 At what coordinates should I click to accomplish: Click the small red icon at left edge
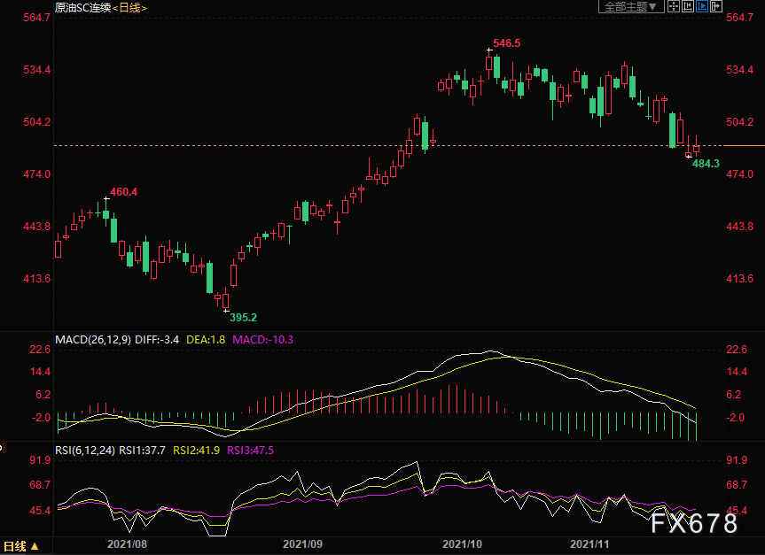point(2,447)
